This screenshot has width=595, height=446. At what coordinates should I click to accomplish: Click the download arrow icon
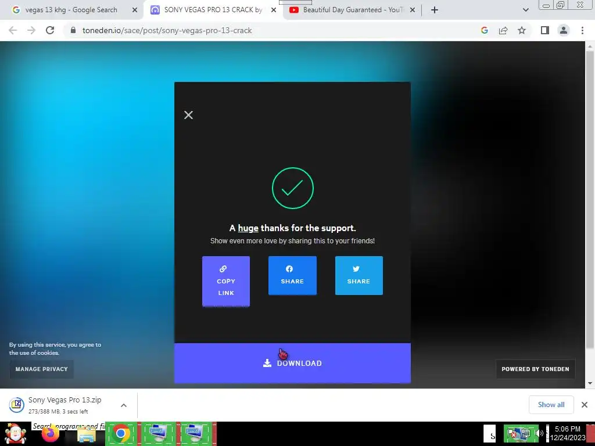(x=267, y=363)
